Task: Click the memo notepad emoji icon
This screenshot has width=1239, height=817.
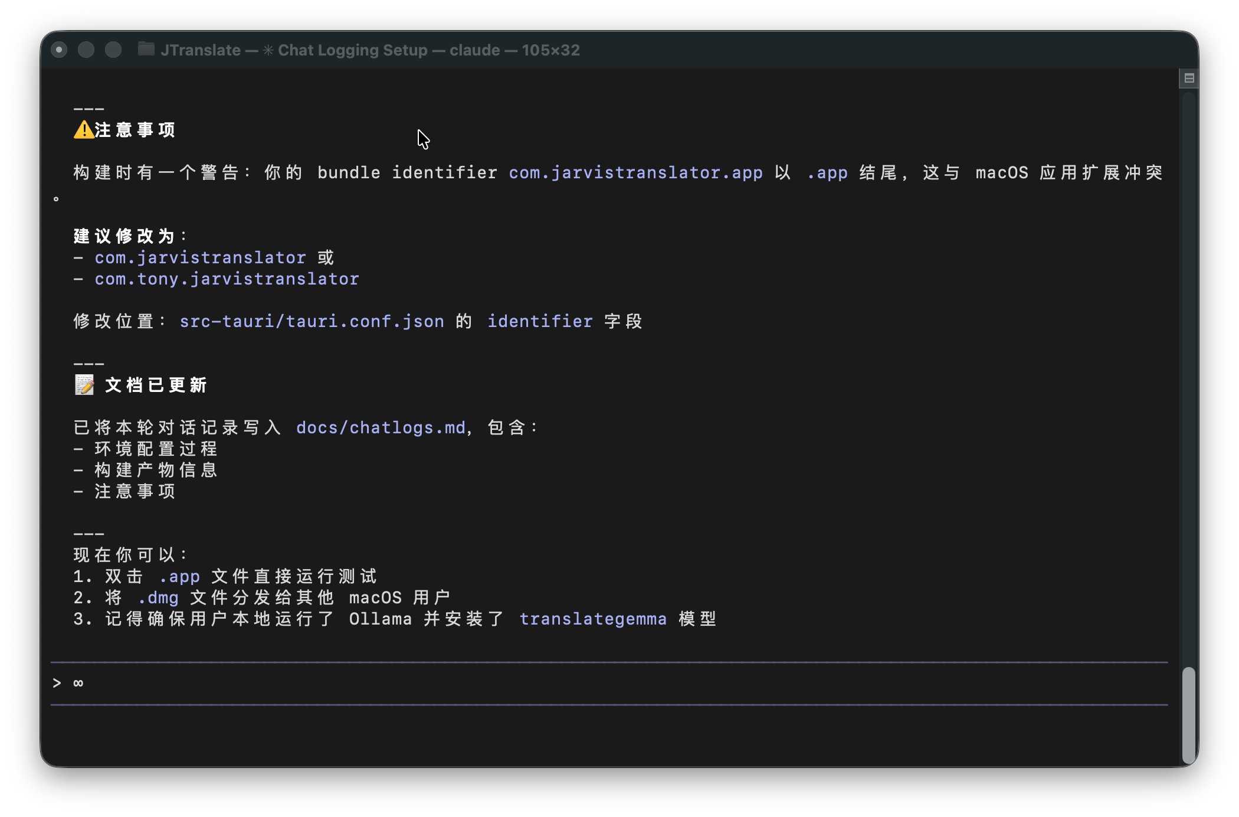Action: pyautogui.click(x=84, y=385)
